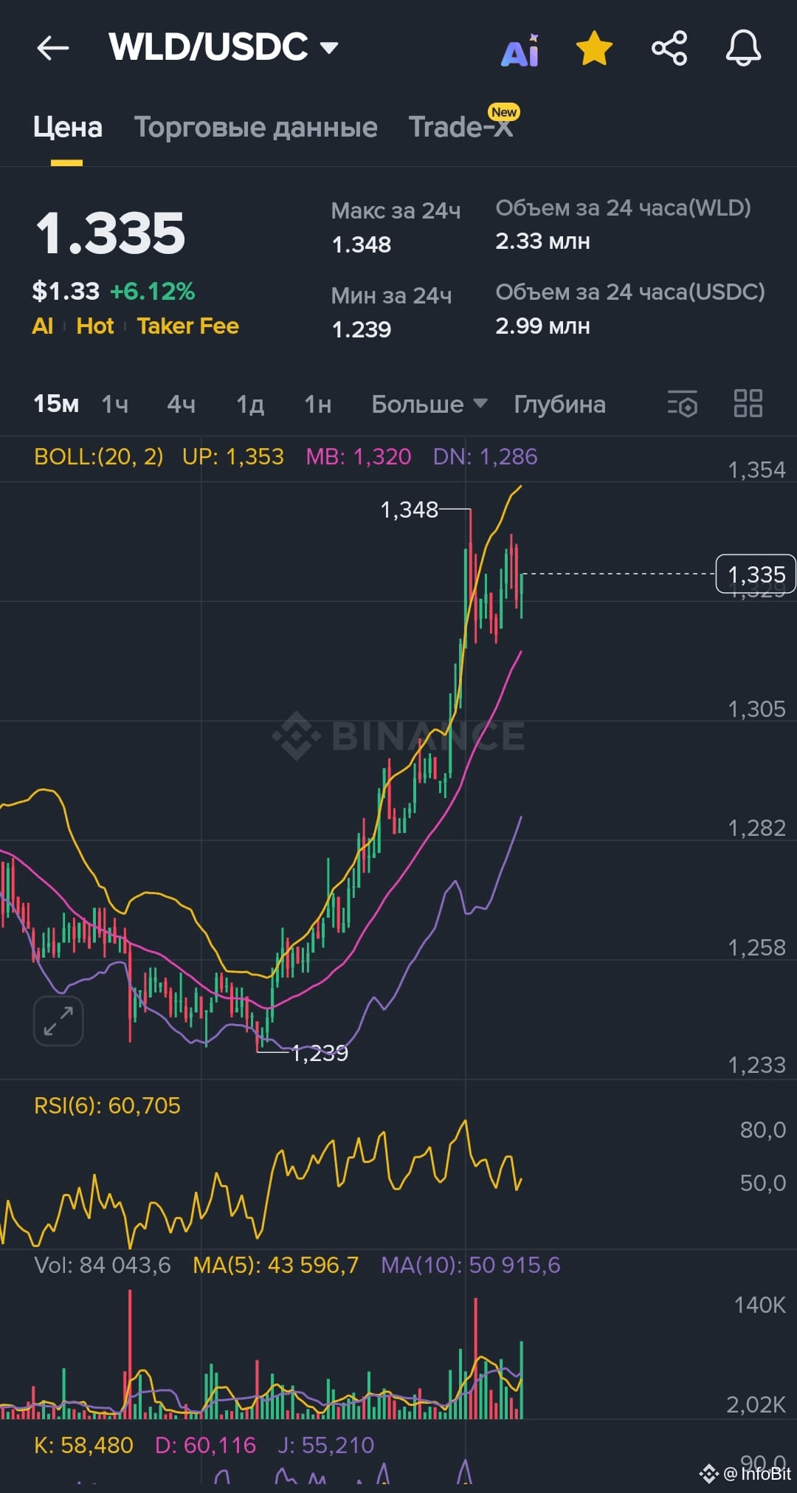Select the 15м chart interval
Screen dimensions: 797x1493
click(x=56, y=404)
